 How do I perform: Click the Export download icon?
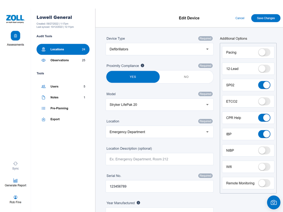tap(44, 119)
